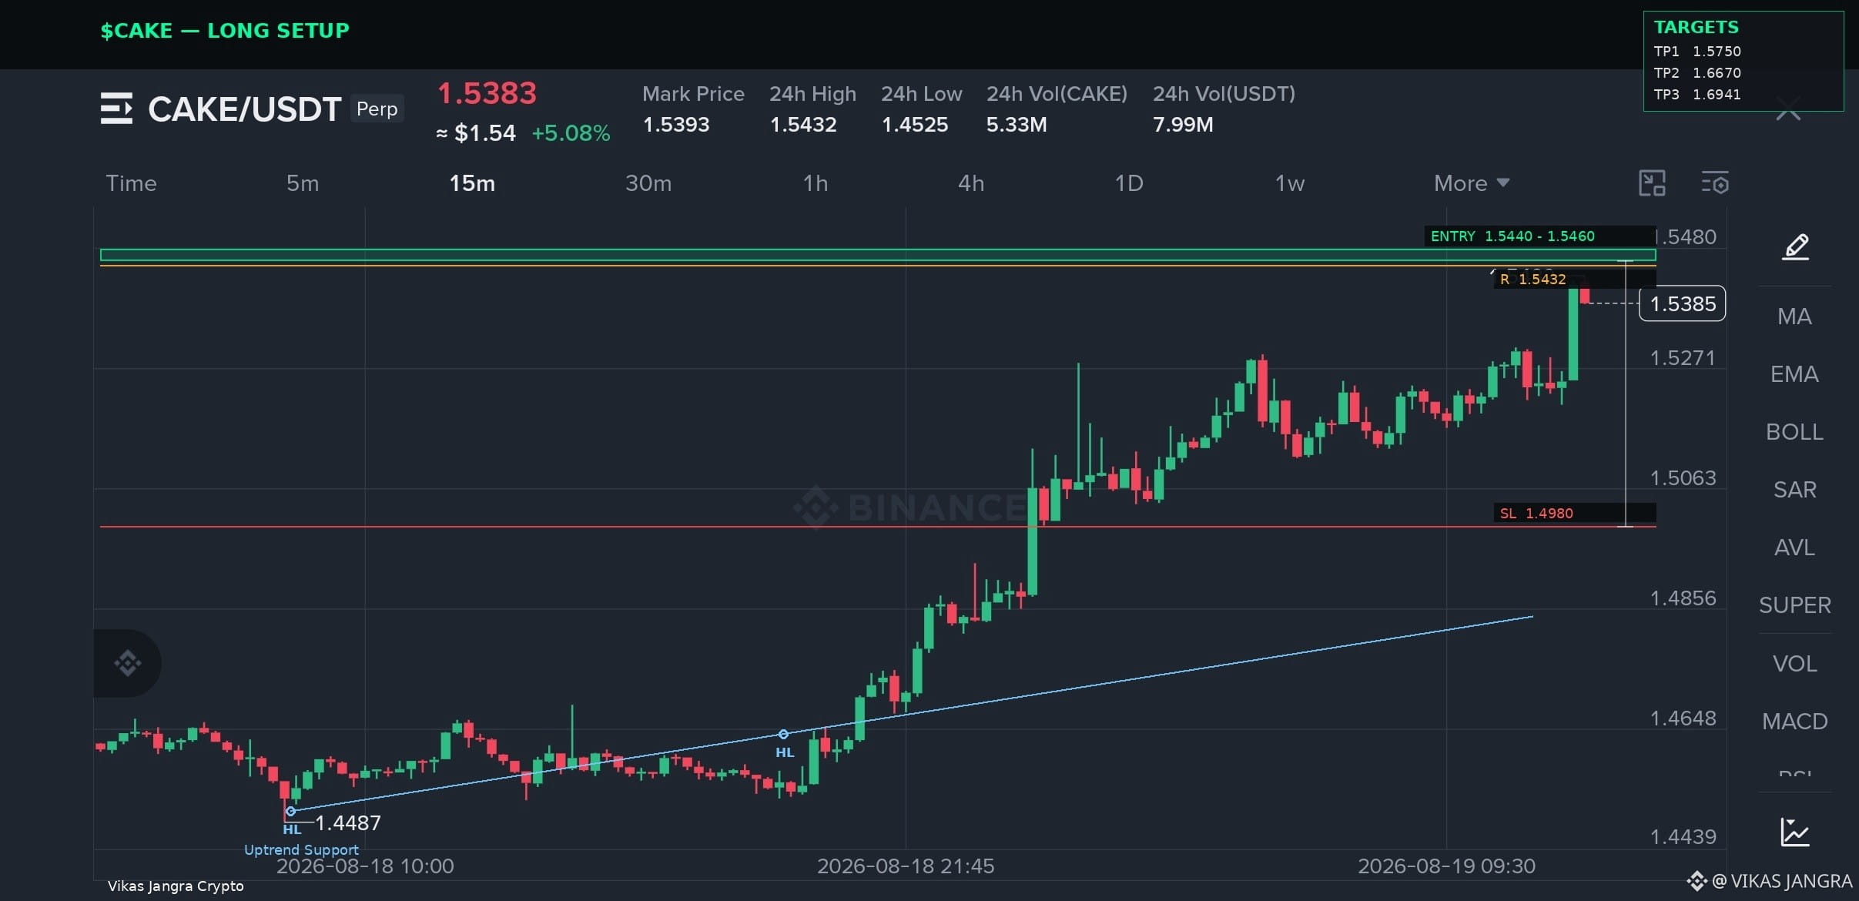Click the 1.4648 price axis label
This screenshot has width=1859, height=901.
point(1683,718)
